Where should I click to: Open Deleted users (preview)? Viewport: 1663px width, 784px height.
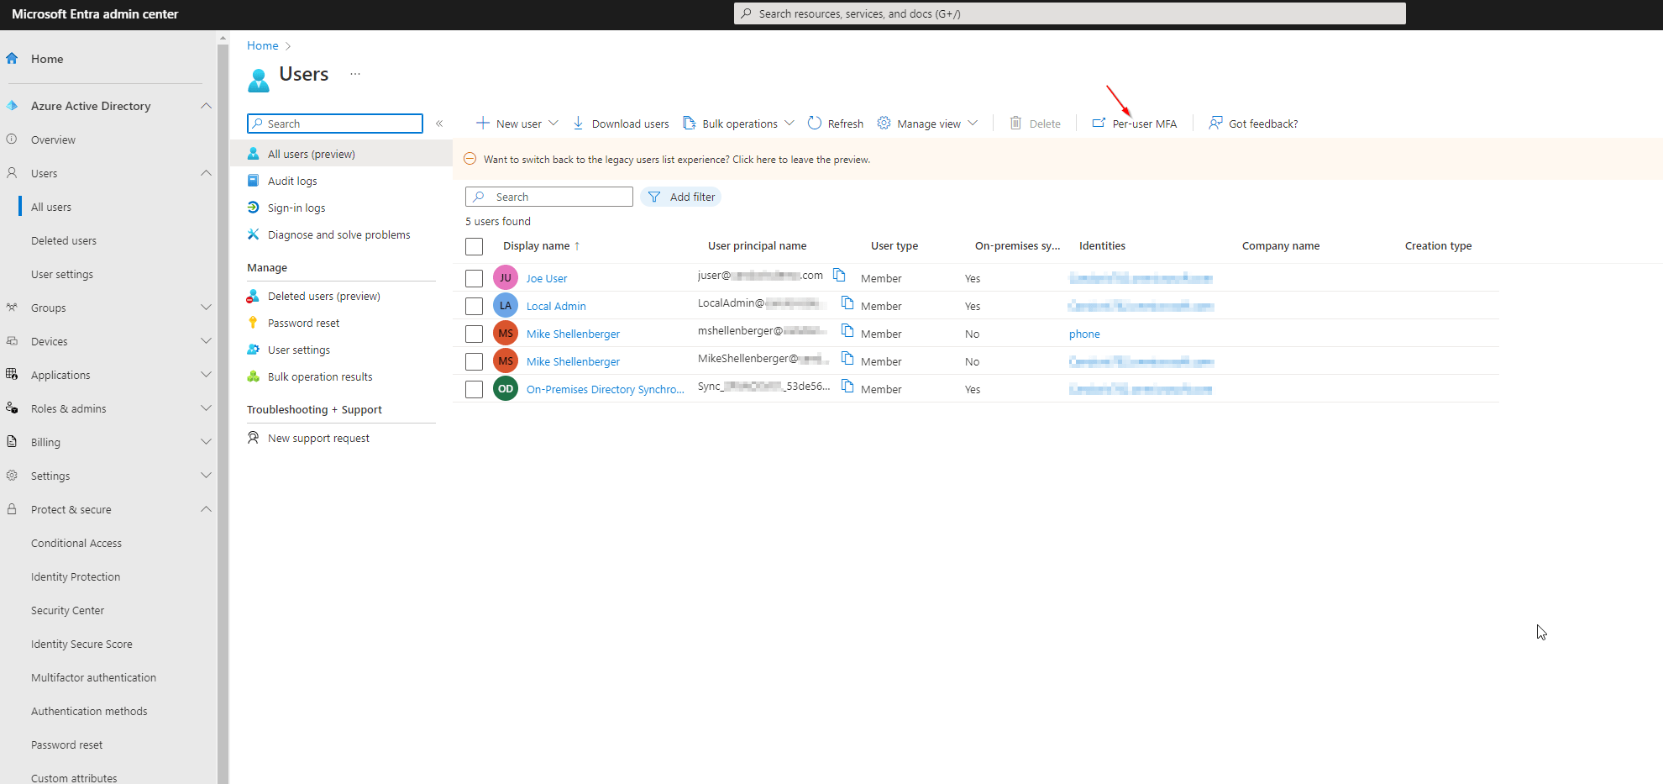(x=323, y=295)
